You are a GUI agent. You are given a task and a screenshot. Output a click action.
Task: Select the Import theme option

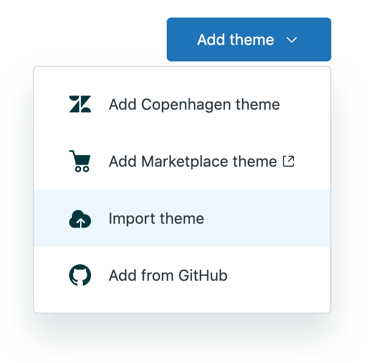[182, 218]
